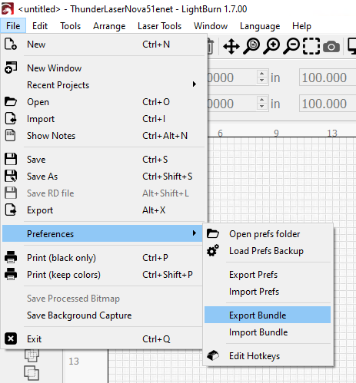Open the Window menu
Screen dimensions: 356x383
[x=211, y=26]
